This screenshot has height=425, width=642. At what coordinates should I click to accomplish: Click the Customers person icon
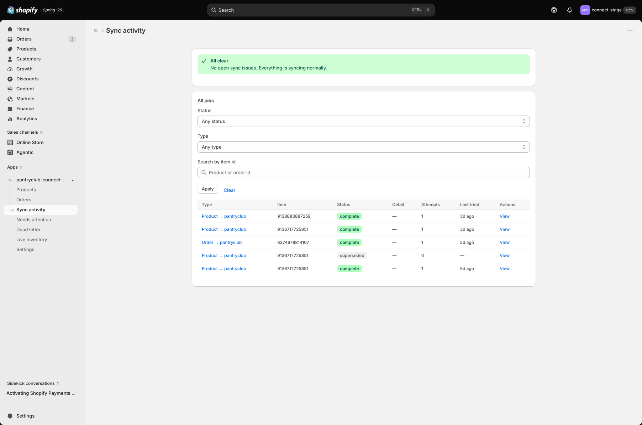(10, 59)
